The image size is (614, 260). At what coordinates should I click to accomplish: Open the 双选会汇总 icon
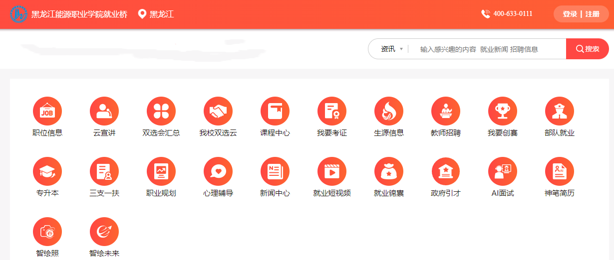161,112
